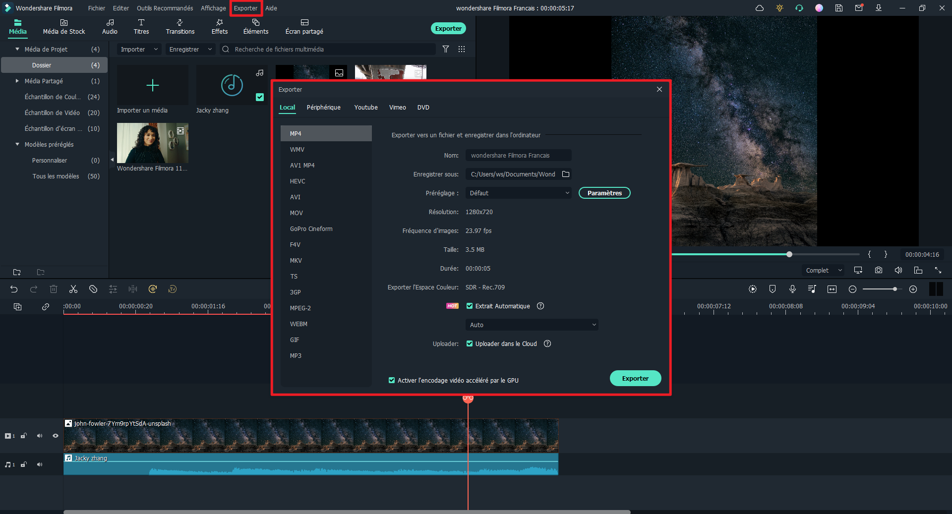Open the Complet preview quality dropdown
Screen dimensions: 952x514
pos(824,270)
